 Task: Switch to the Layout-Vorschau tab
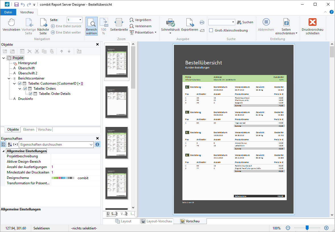(156, 221)
